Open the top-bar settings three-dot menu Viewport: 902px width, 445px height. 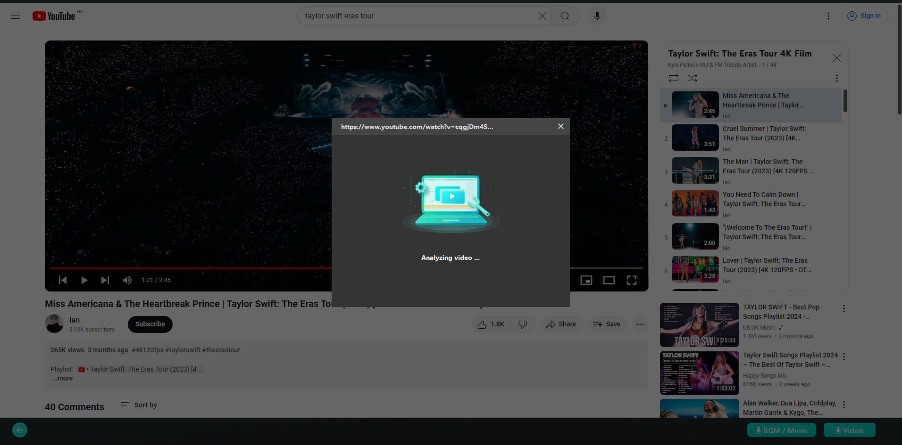point(828,16)
